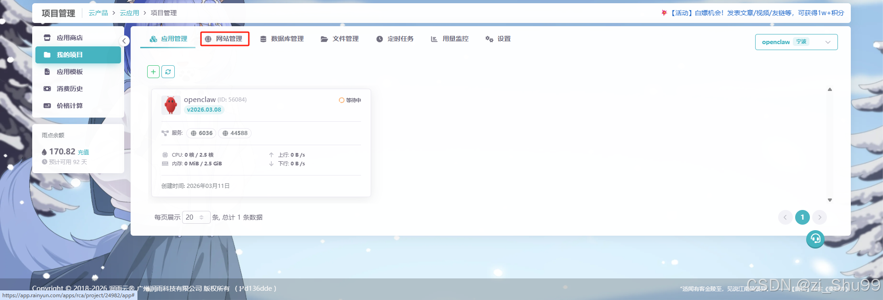Click the v2026.03.08 version tag
The height and width of the screenshot is (300, 883).
pyautogui.click(x=204, y=110)
